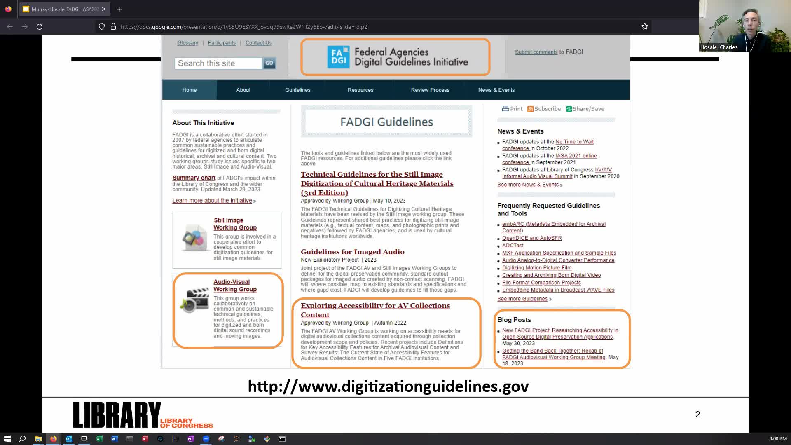Screen dimensions: 791x445
Task: Open the Digitizing Motion Picture Film link
Action: (537, 268)
